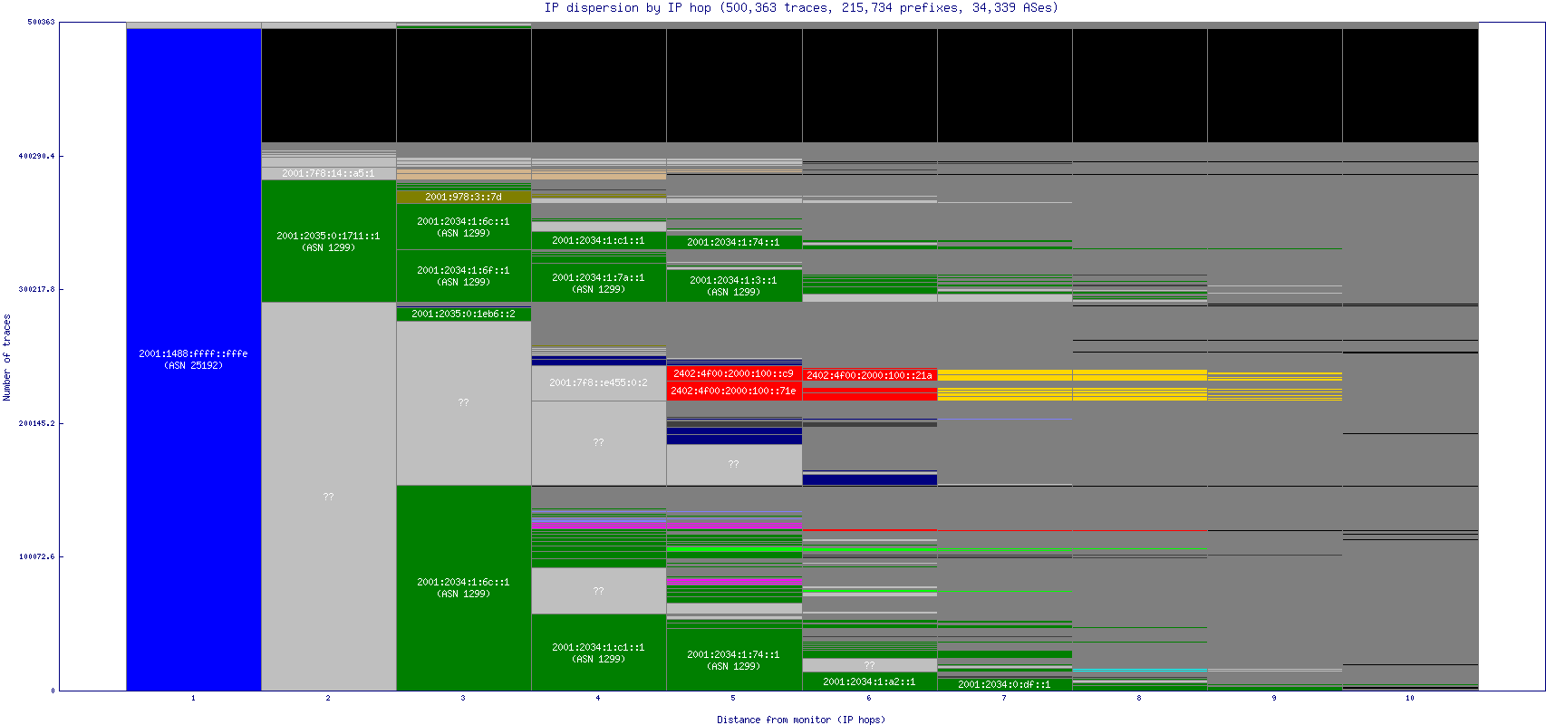
Task: Click the olive 2001:978:3::7d band
Action: 463,197
